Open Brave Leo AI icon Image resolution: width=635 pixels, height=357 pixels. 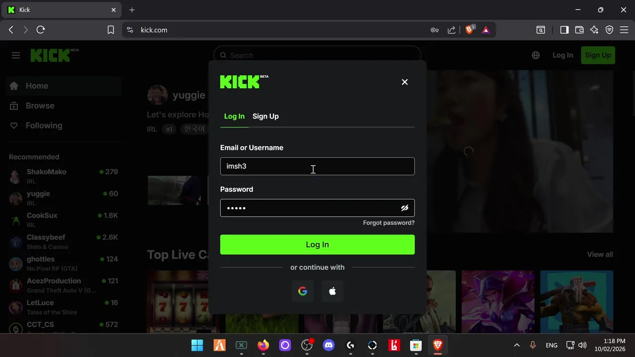594,30
